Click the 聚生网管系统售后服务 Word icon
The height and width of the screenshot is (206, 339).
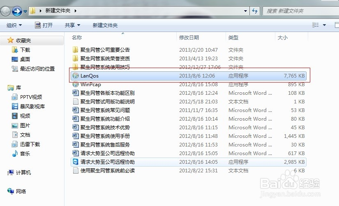tap(76, 145)
